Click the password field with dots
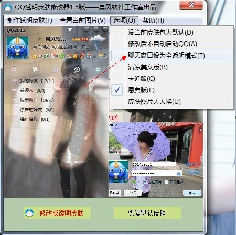236x235 pixels. pos(157,174)
